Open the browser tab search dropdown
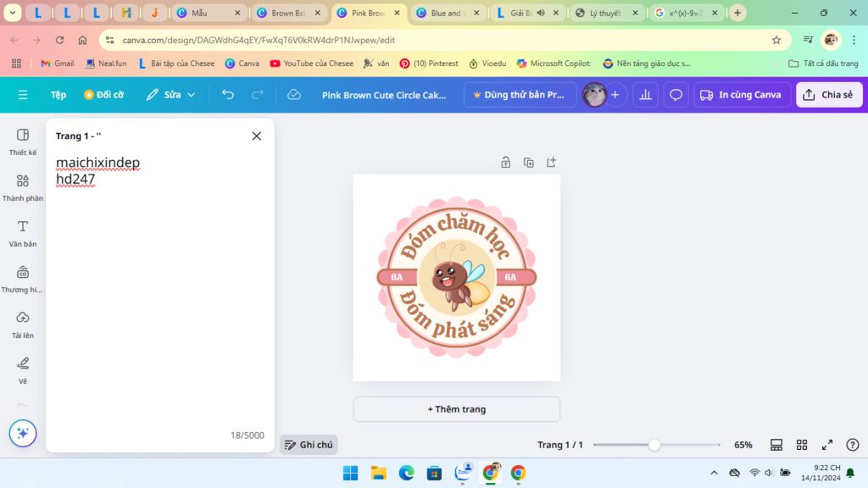The image size is (868, 488). 12,13
